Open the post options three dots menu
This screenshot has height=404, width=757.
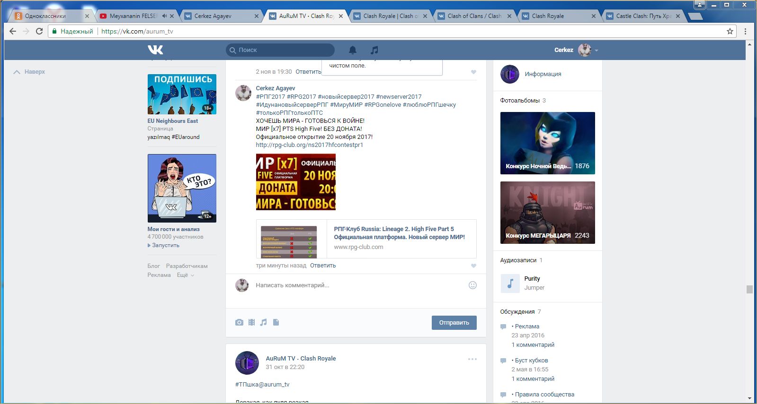coord(472,359)
